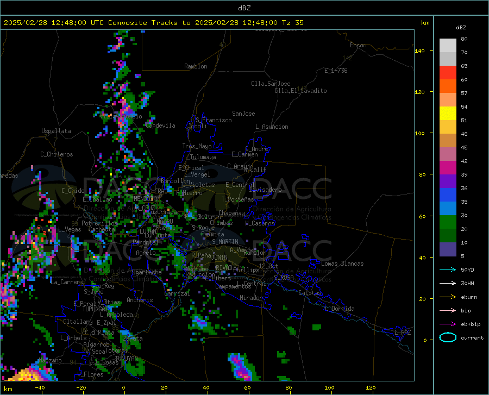Image resolution: width=489 pixels, height=395 pixels.
Task: Click the 60 dBZ orange-red swatch
Action: 448,86
